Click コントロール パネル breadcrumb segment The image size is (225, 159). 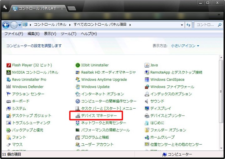[50, 25]
